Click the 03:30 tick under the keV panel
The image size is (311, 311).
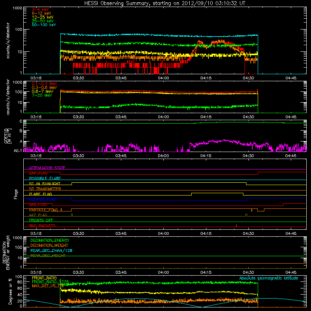click(79, 78)
